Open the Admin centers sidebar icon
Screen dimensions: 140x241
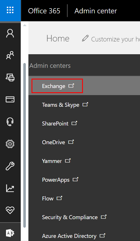tap(10, 233)
